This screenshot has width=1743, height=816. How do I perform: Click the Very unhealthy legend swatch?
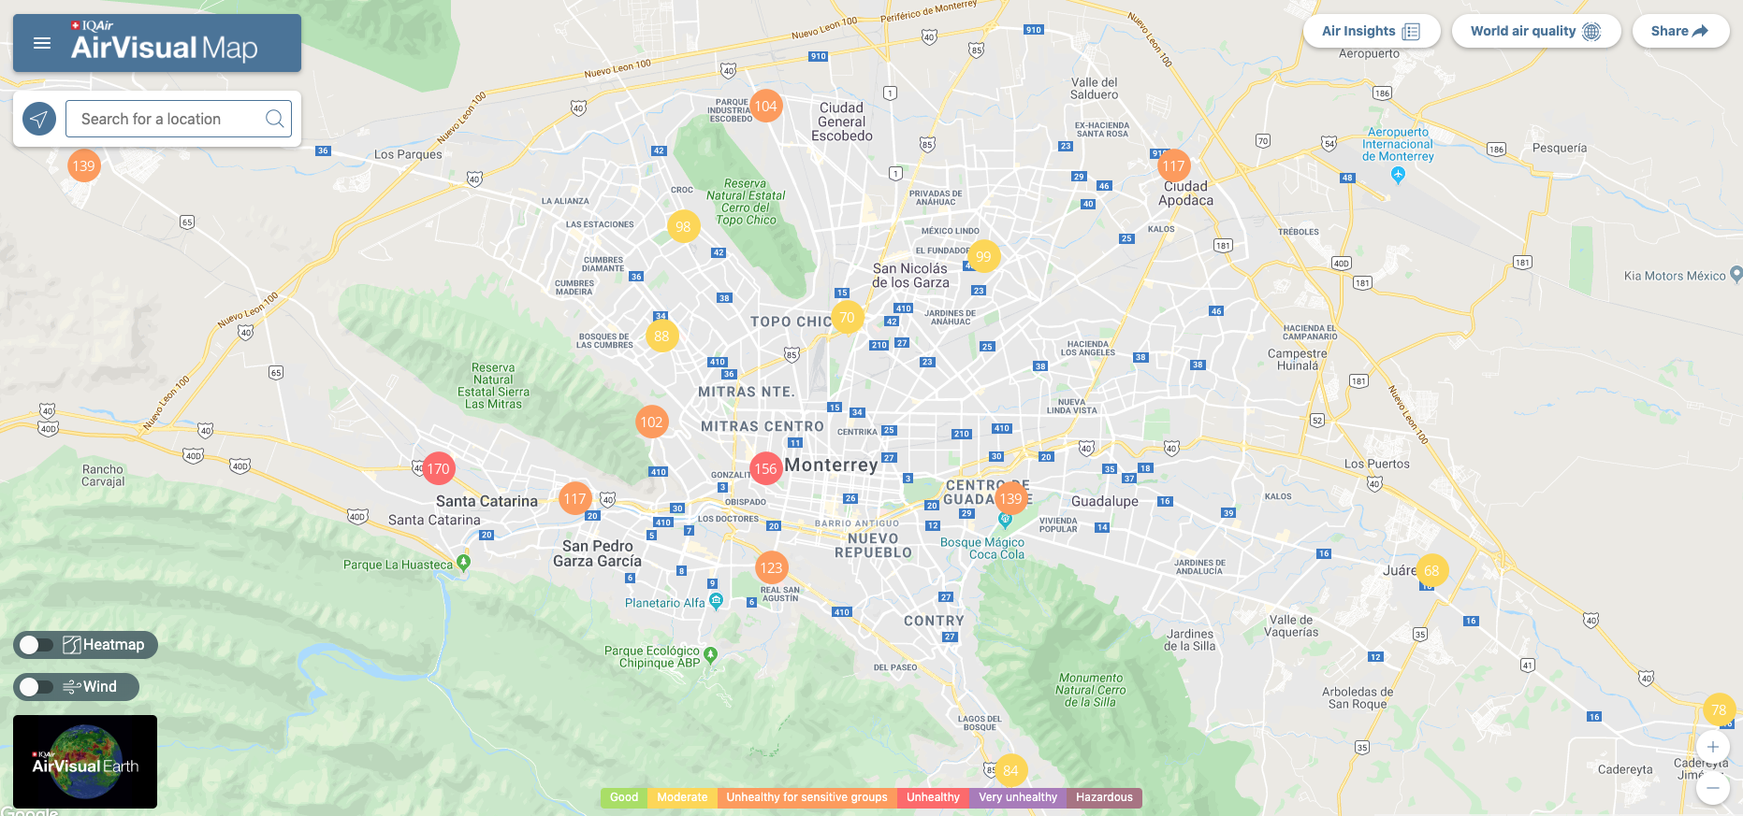1018,797
